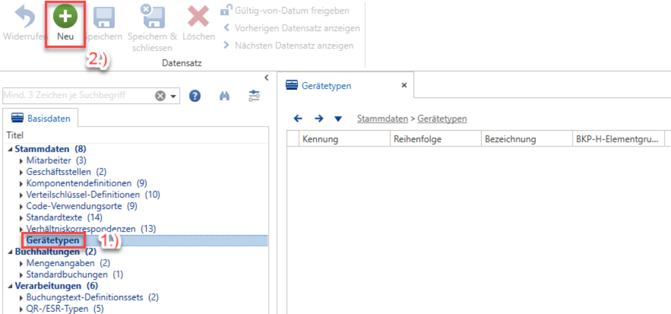This screenshot has width=671, height=314.
Task: Switch to the Basisdaten tab
Action: (41, 119)
